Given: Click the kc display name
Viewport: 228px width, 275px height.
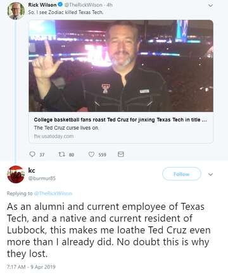Looking at the screenshot, I should pyautogui.click(x=32, y=170).
